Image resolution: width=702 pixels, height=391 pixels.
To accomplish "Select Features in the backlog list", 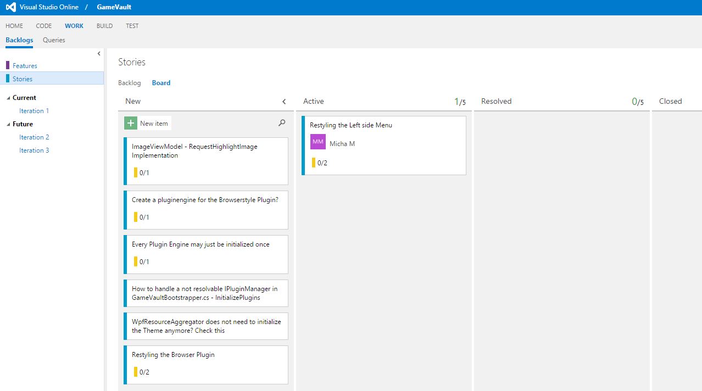I will pos(25,66).
